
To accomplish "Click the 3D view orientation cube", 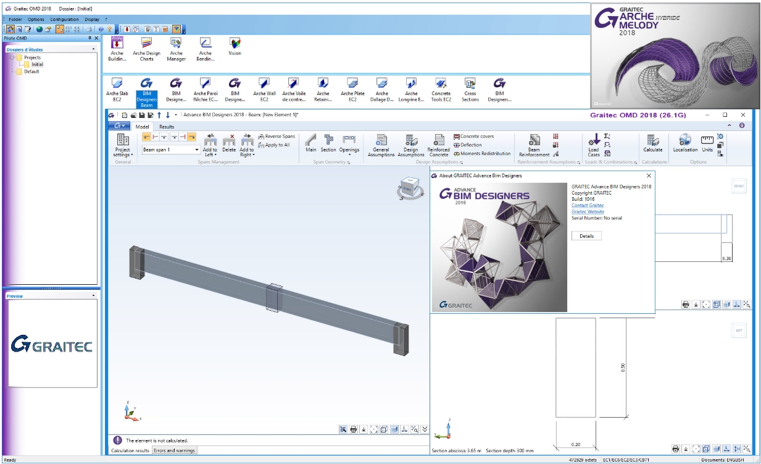I will click(x=408, y=187).
